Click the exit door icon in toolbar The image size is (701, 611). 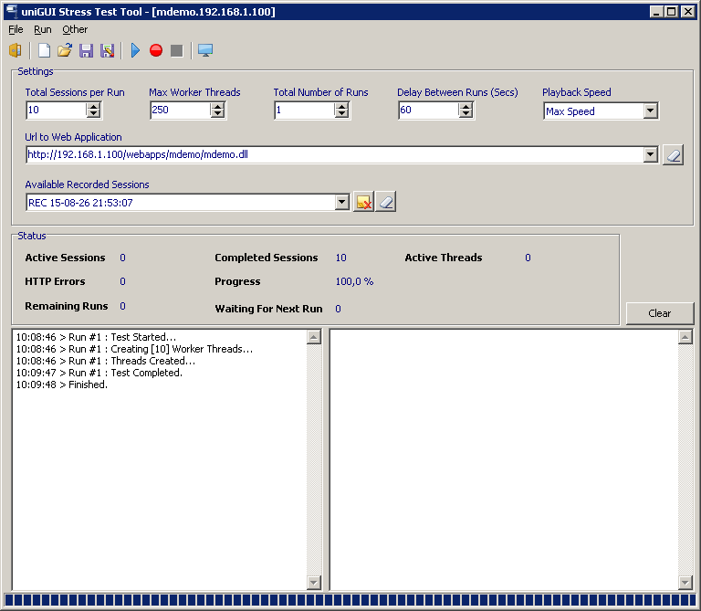tap(15, 50)
